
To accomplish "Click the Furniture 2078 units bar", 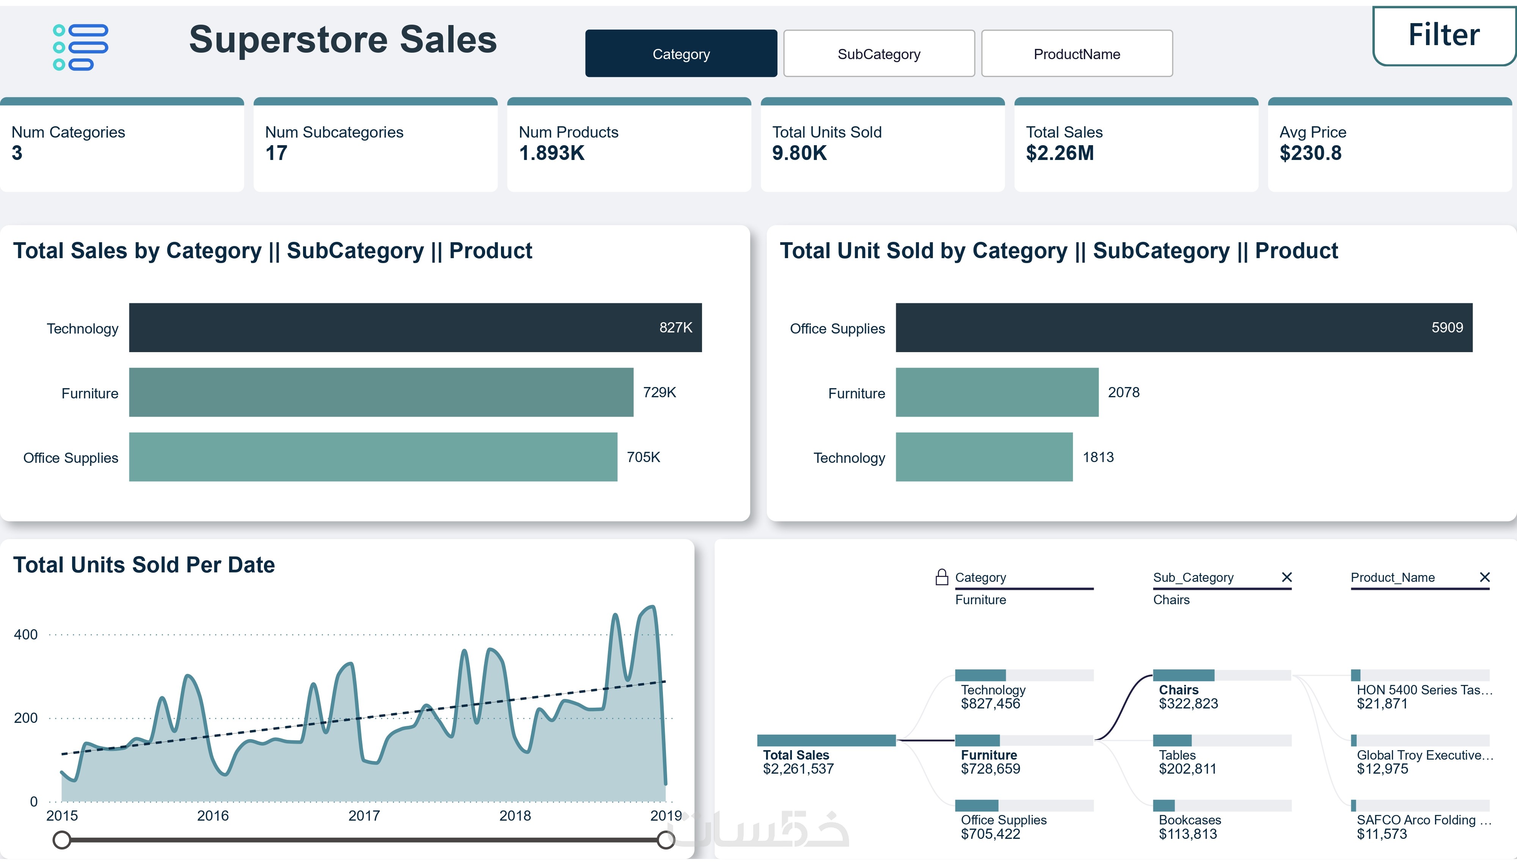I will click(x=996, y=392).
